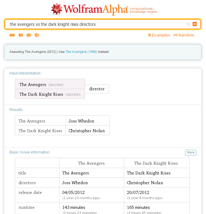Viewport: 206px width, 214px height.
Task: Click the Results heading
Action: coord(16,110)
